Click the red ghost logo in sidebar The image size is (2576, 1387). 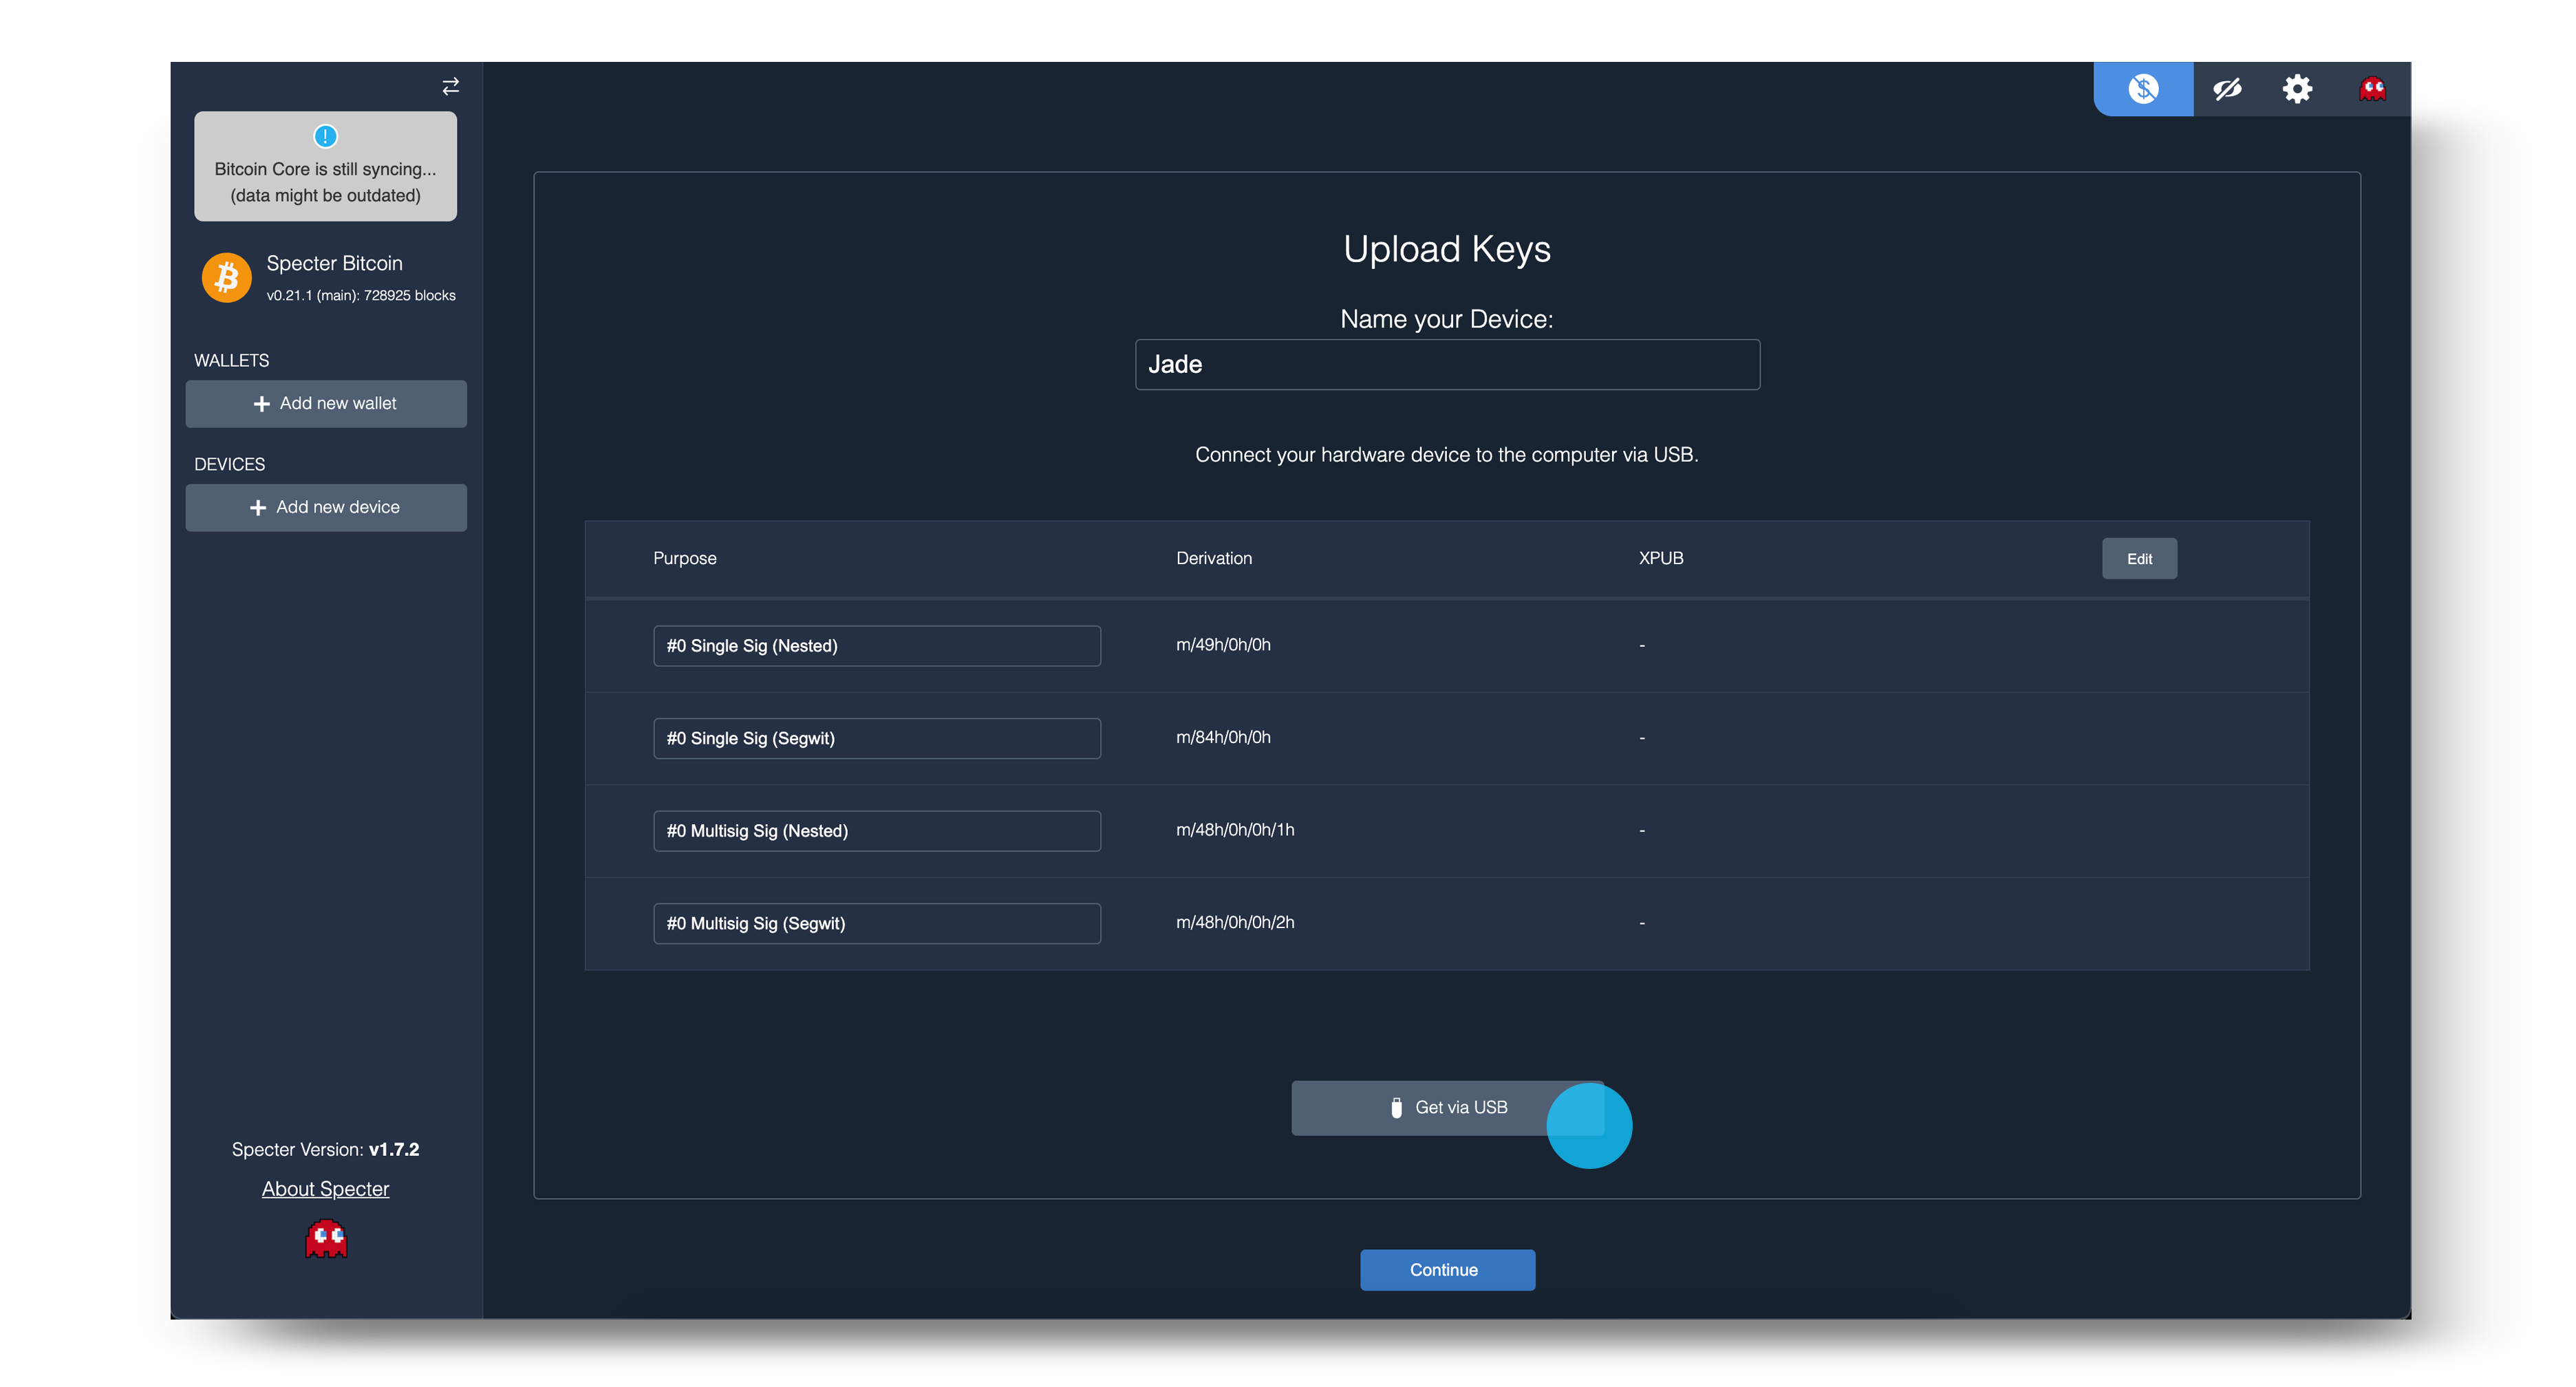tap(326, 1238)
